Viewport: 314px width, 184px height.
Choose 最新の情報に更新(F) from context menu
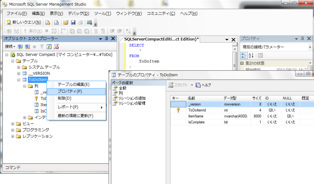(x=76, y=116)
